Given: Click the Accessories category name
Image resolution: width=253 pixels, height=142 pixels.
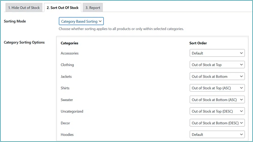Looking at the screenshot, I should (70, 53).
